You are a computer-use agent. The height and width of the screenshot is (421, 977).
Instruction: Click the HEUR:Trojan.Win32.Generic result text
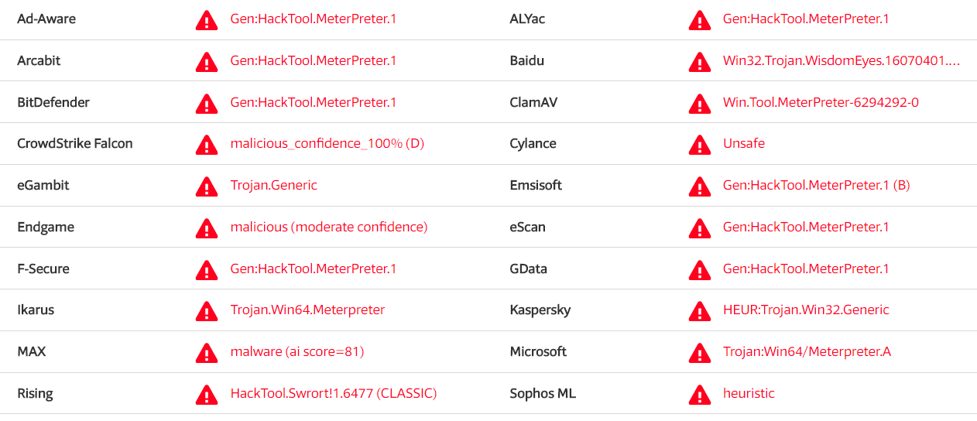click(806, 310)
